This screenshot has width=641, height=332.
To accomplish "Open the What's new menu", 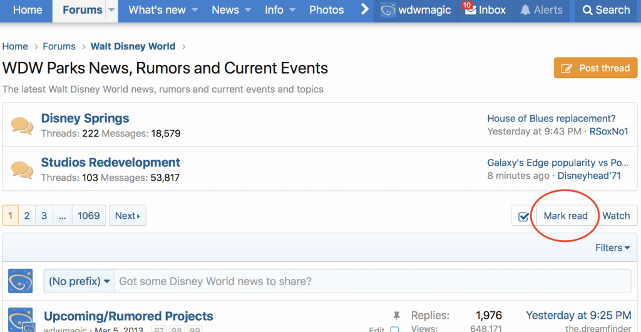I will [163, 10].
